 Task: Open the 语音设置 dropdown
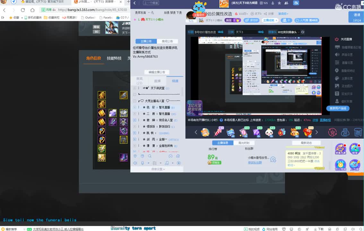158,169
